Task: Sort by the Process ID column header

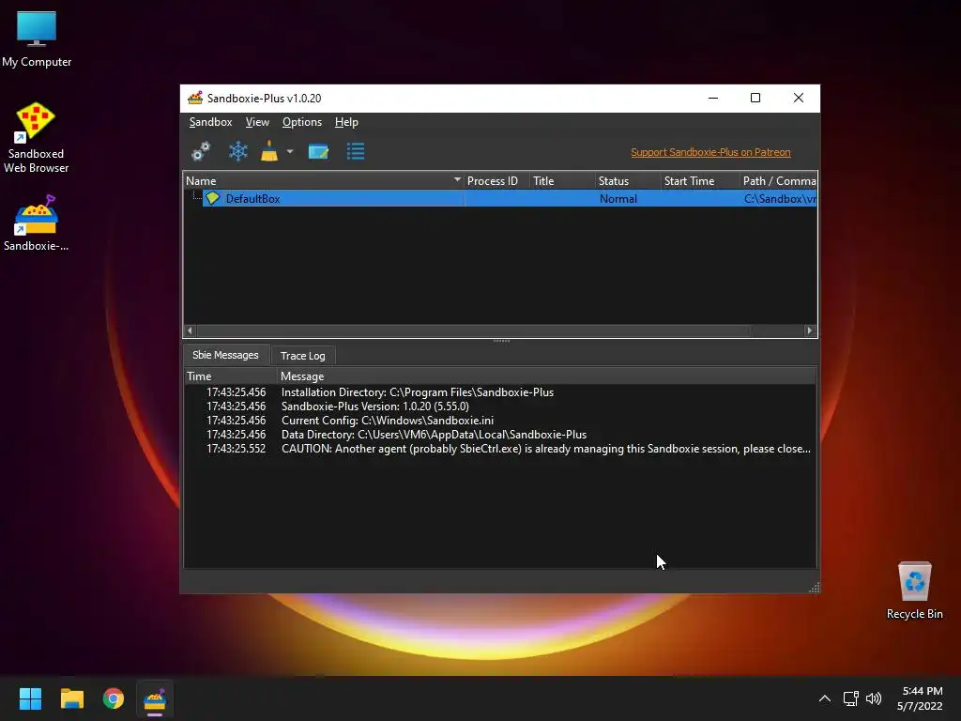Action: 496,181
